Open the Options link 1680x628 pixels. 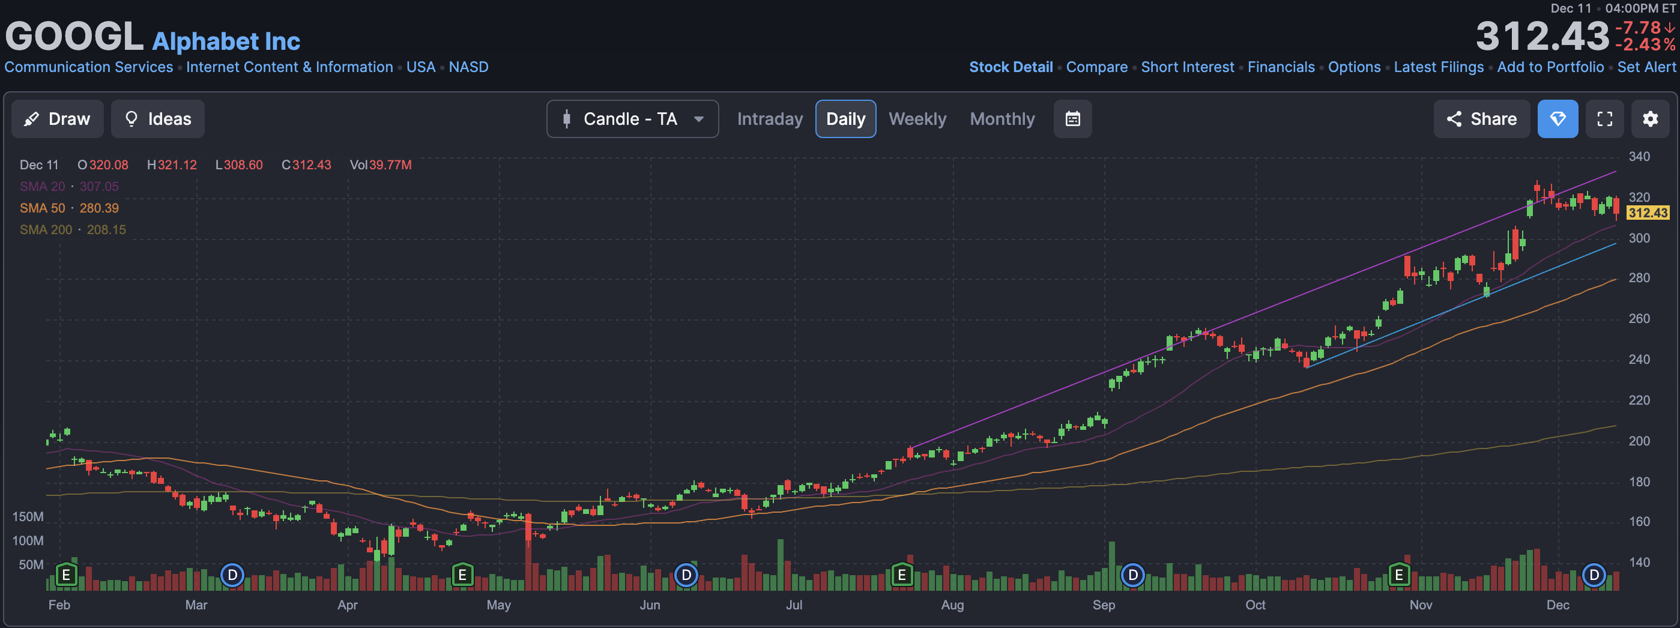tap(1355, 67)
